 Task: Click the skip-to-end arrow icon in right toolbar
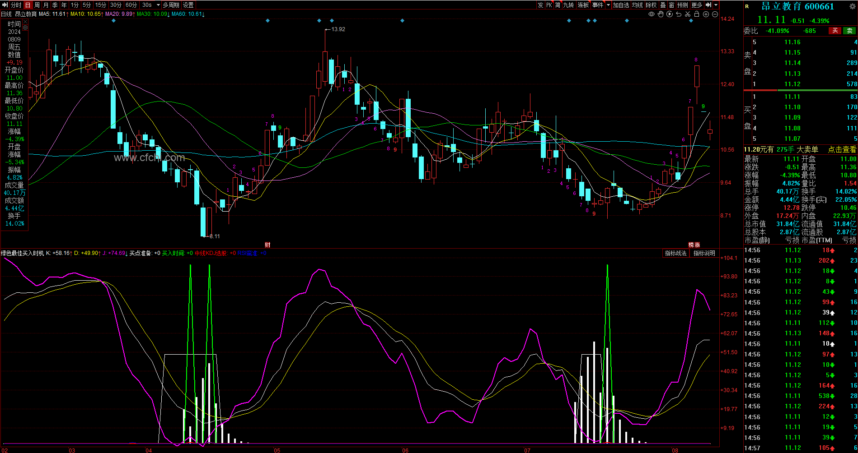pos(708,5)
